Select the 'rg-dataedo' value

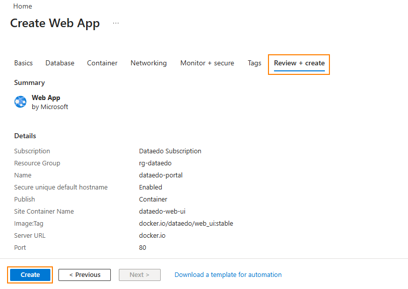point(155,163)
